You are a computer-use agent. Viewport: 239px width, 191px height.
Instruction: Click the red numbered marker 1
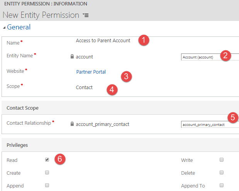tap(144, 40)
